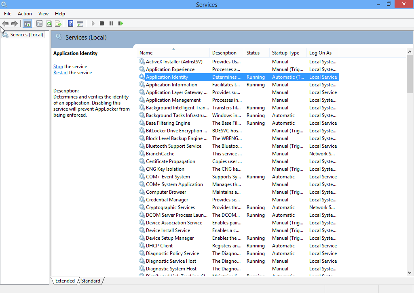The image size is (414, 293).
Task: Sort by the Log On As column header
Action: click(x=323, y=53)
